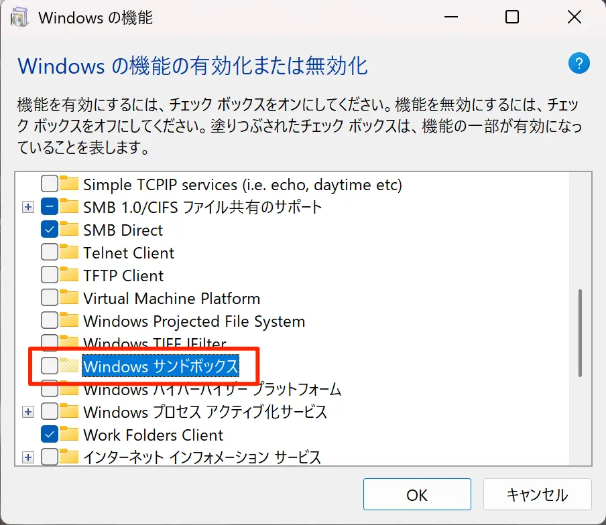Select Simple TCPIP services list item
Image resolution: width=606 pixels, height=525 pixels.
[242, 184]
